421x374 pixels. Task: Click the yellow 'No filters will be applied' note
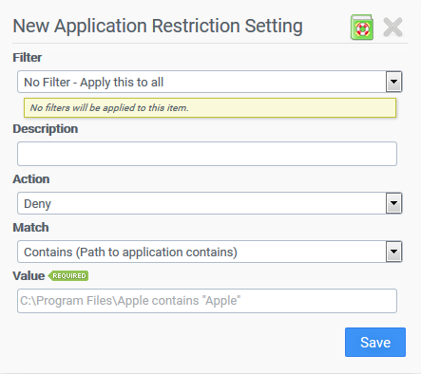point(210,107)
